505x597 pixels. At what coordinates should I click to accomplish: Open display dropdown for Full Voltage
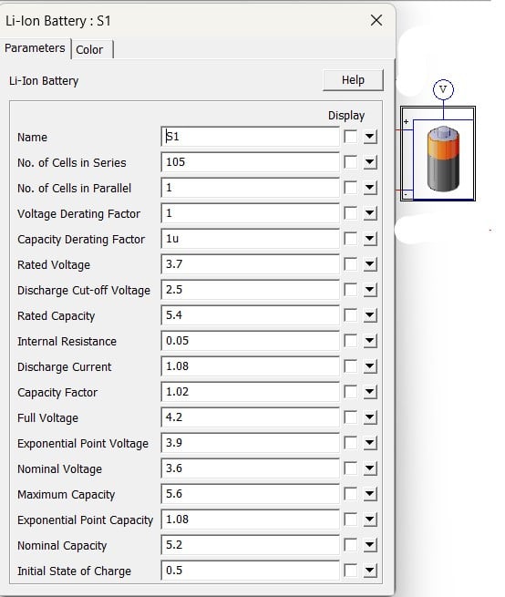point(370,417)
